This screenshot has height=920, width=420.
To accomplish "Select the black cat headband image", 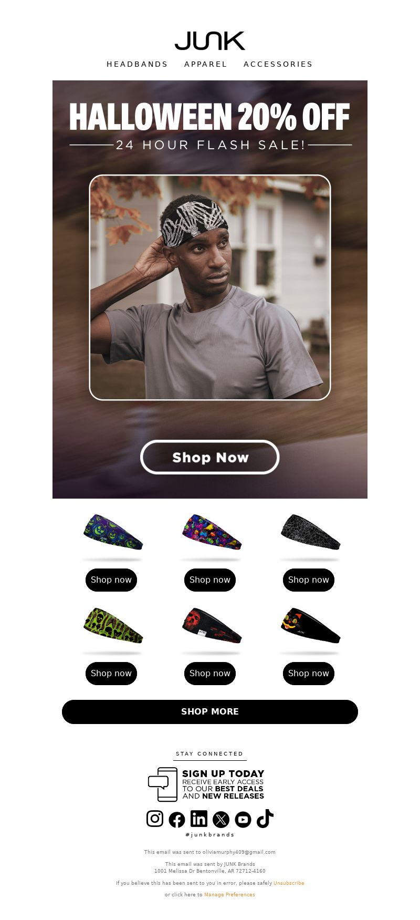I will click(310, 626).
